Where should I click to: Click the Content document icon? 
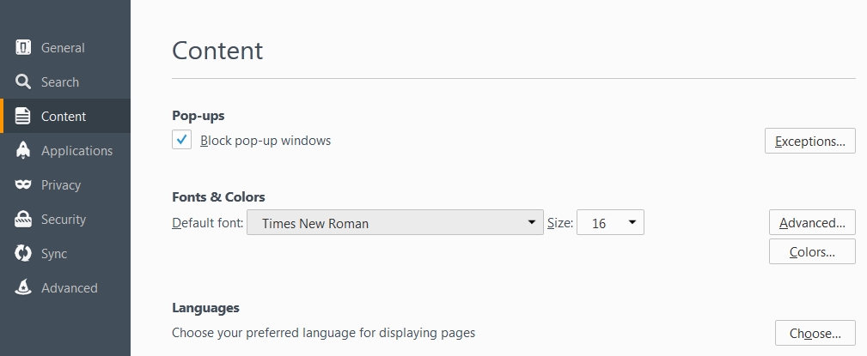[23, 117]
